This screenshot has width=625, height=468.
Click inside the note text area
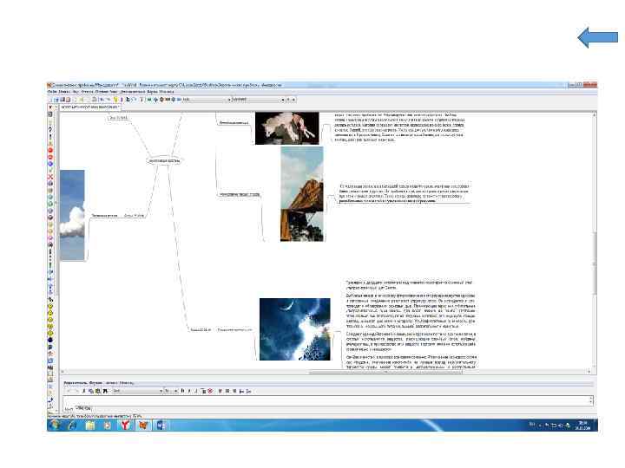click(x=326, y=400)
